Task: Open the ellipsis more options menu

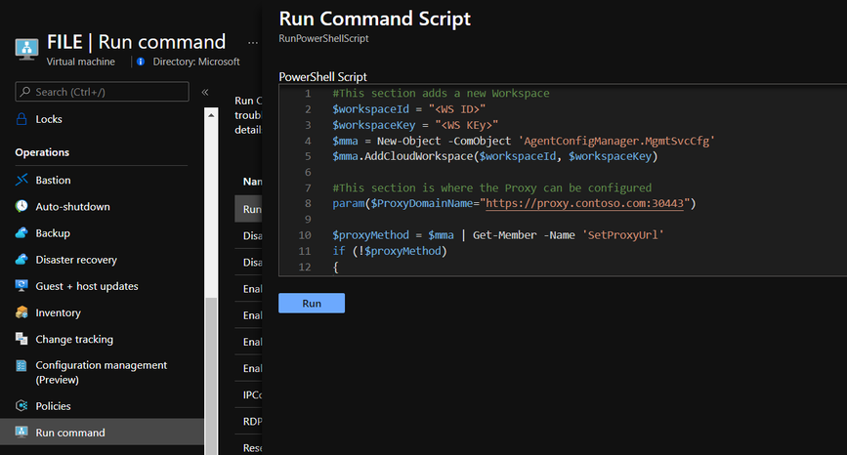Action: (252, 43)
